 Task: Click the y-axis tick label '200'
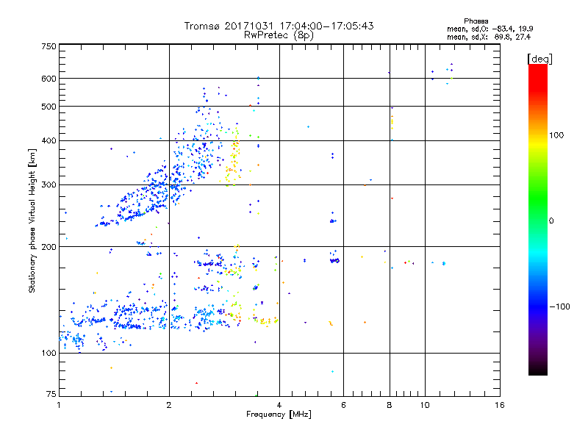coord(49,247)
